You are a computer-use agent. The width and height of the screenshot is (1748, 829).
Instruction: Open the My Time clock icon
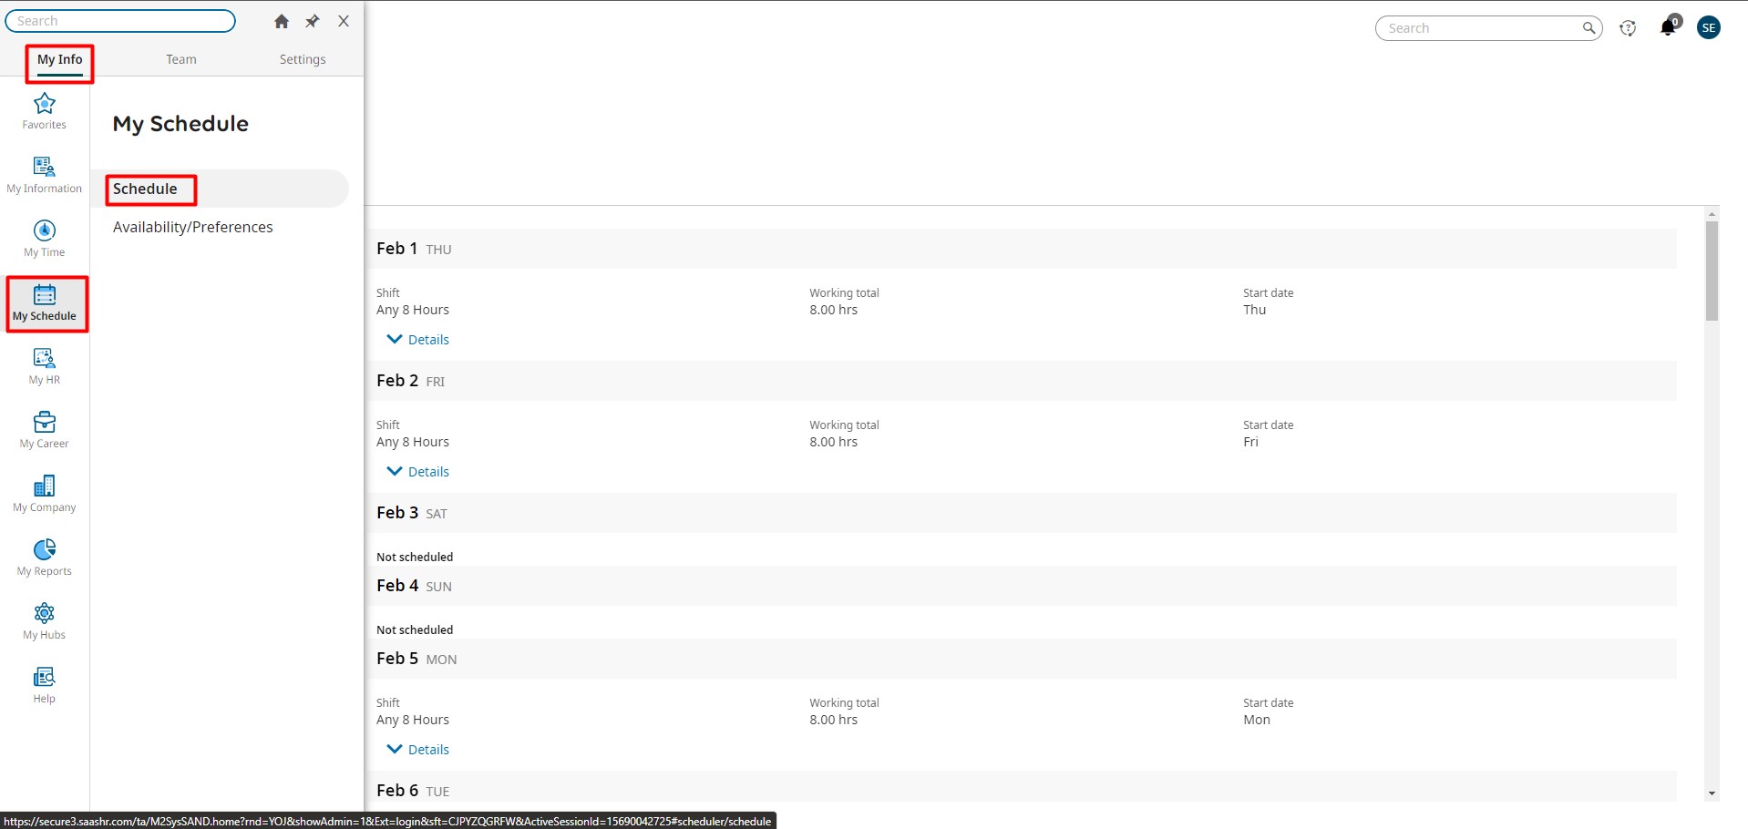tap(44, 231)
